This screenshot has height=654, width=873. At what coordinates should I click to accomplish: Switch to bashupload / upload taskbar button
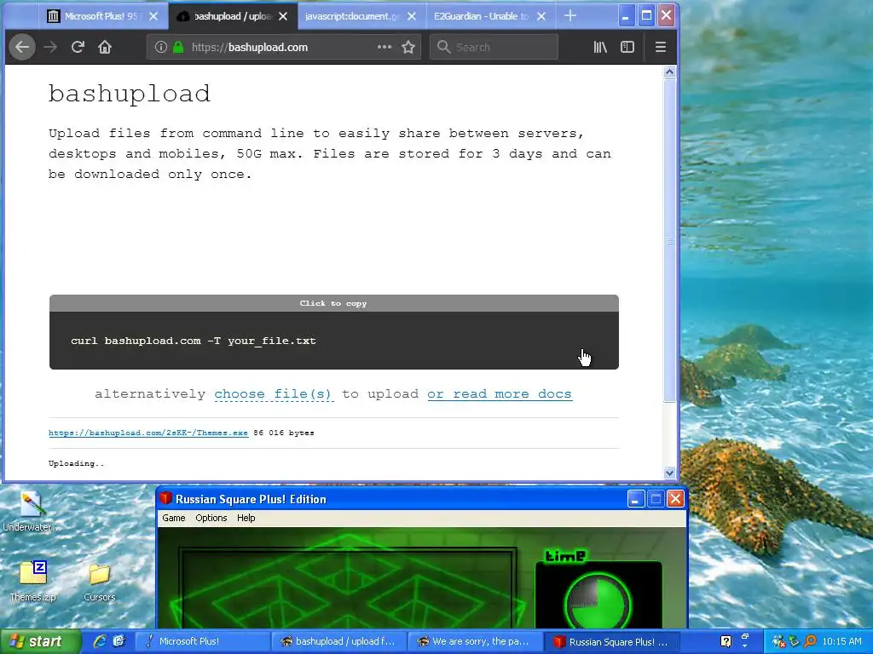[x=339, y=641]
